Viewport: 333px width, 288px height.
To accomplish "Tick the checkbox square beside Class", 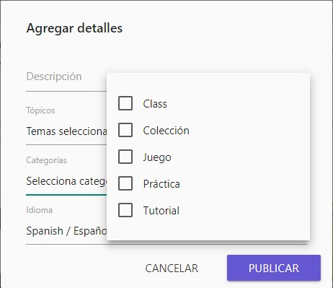I will [x=125, y=103].
